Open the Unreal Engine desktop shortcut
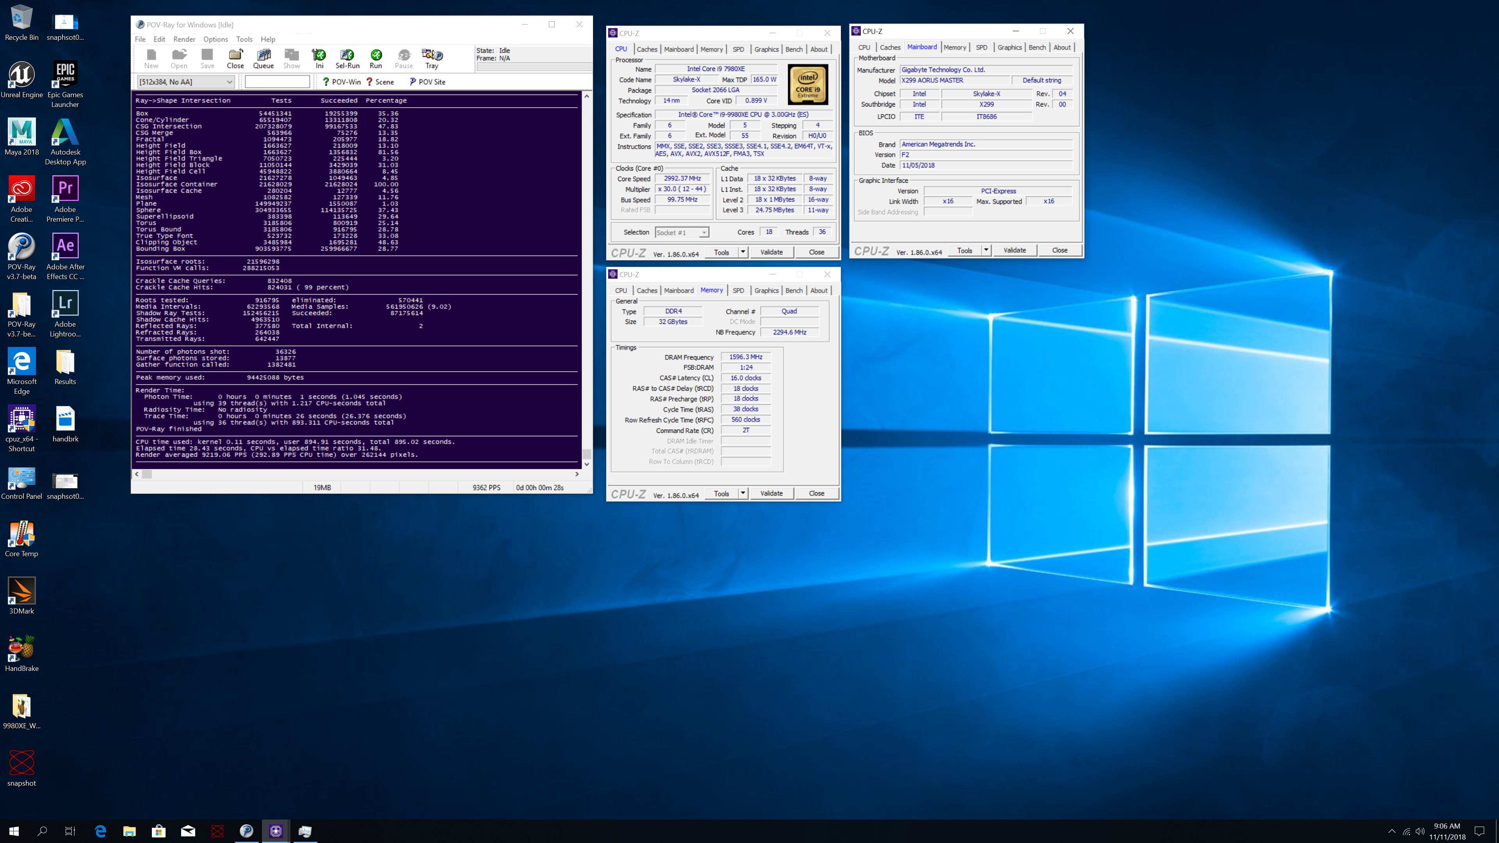 click(21, 80)
